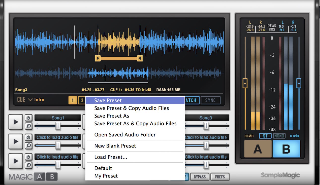
Task: Load the Default preset from the menu
Action: (x=135, y=168)
